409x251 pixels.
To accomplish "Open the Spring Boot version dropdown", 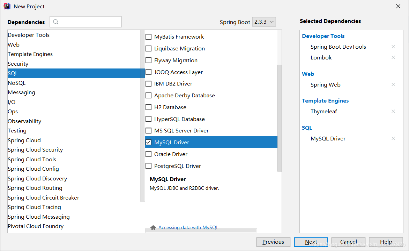I will tap(264, 22).
